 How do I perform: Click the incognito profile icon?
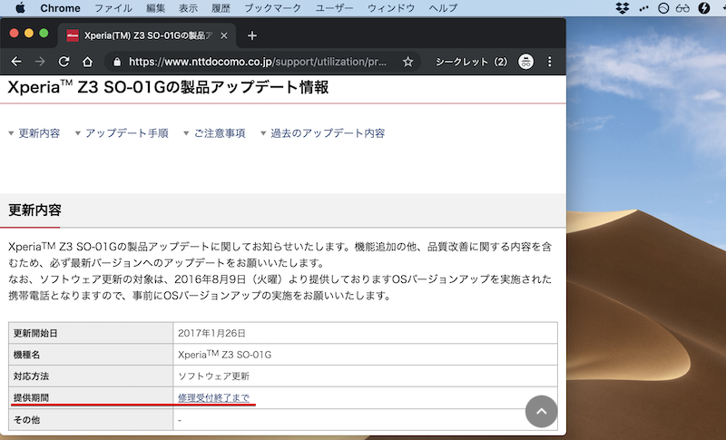pyautogui.click(x=525, y=63)
